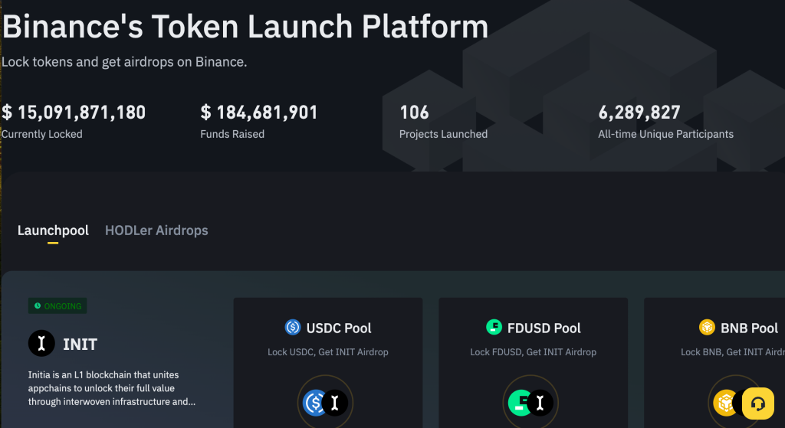Switch to the HODLer Airdrops tab
785x428 pixels.
pyautogui.click(x=156, y=230)
